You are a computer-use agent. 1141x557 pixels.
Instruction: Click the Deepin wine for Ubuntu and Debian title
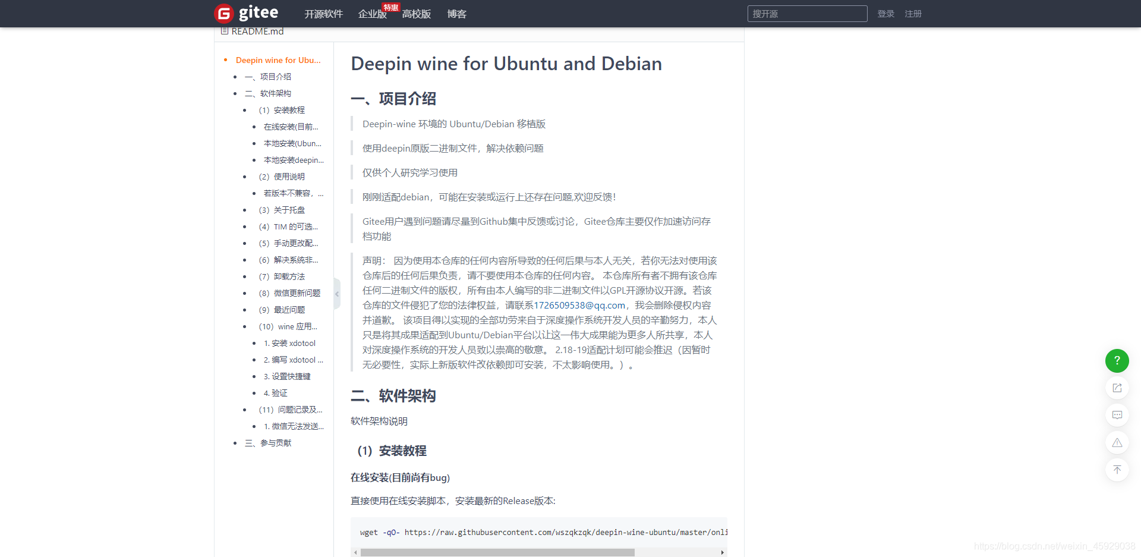click(x=506, y=64)
